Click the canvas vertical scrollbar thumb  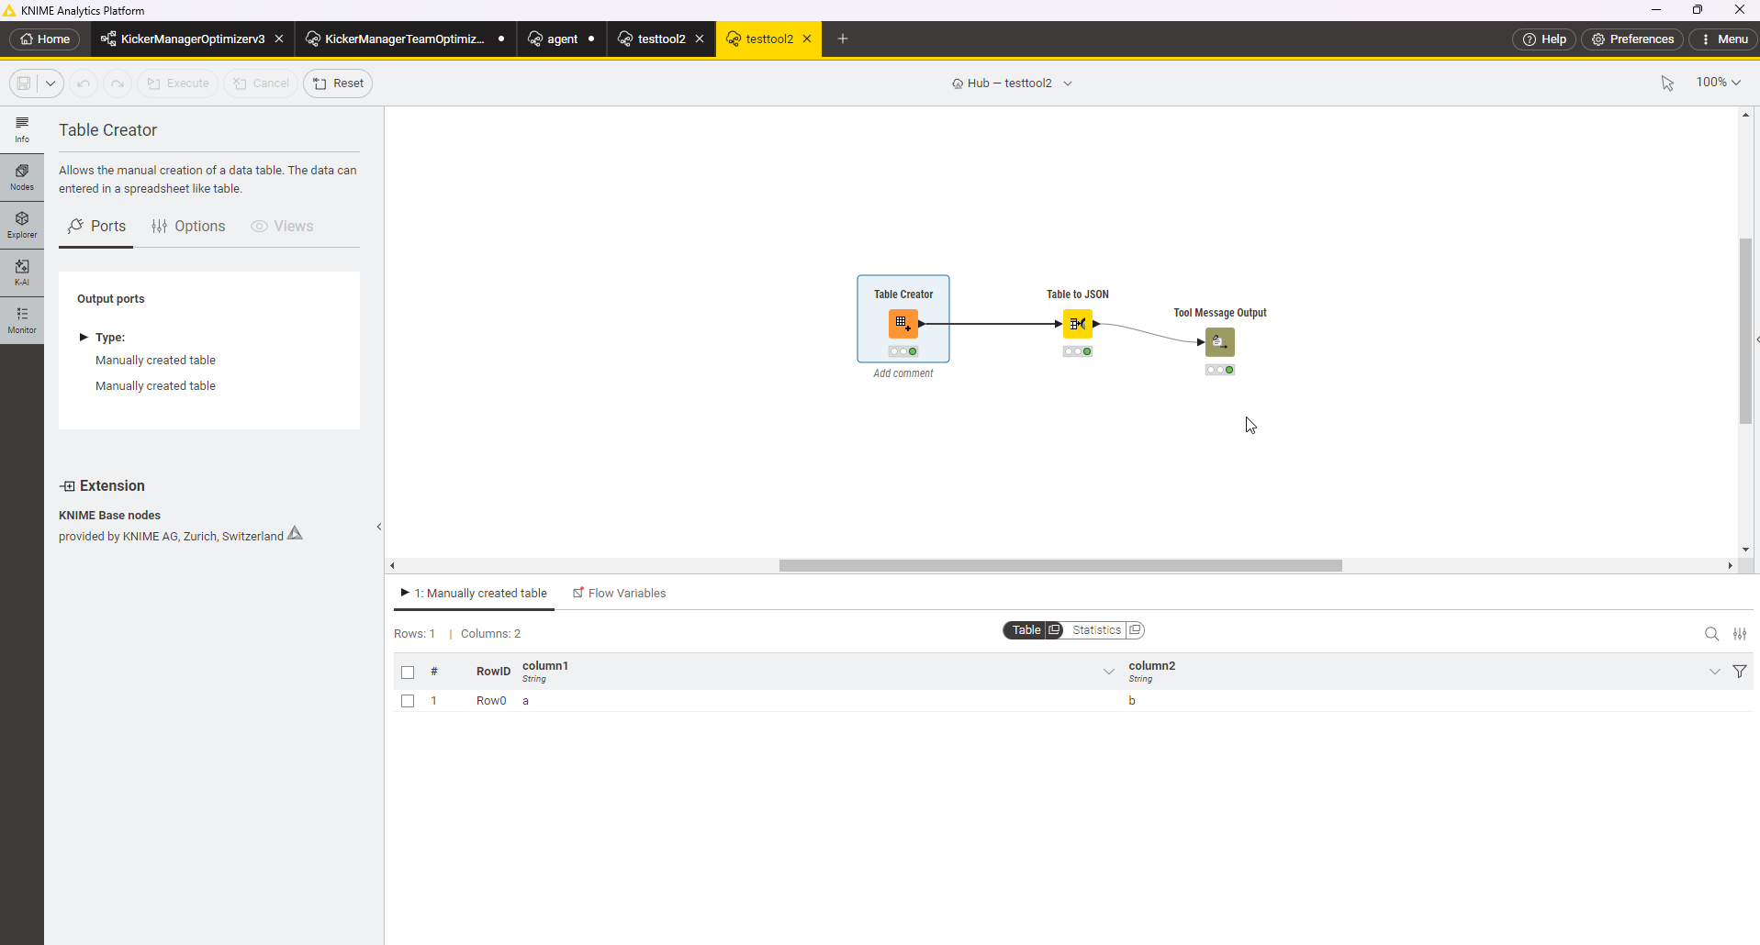tap(1745, 331)
